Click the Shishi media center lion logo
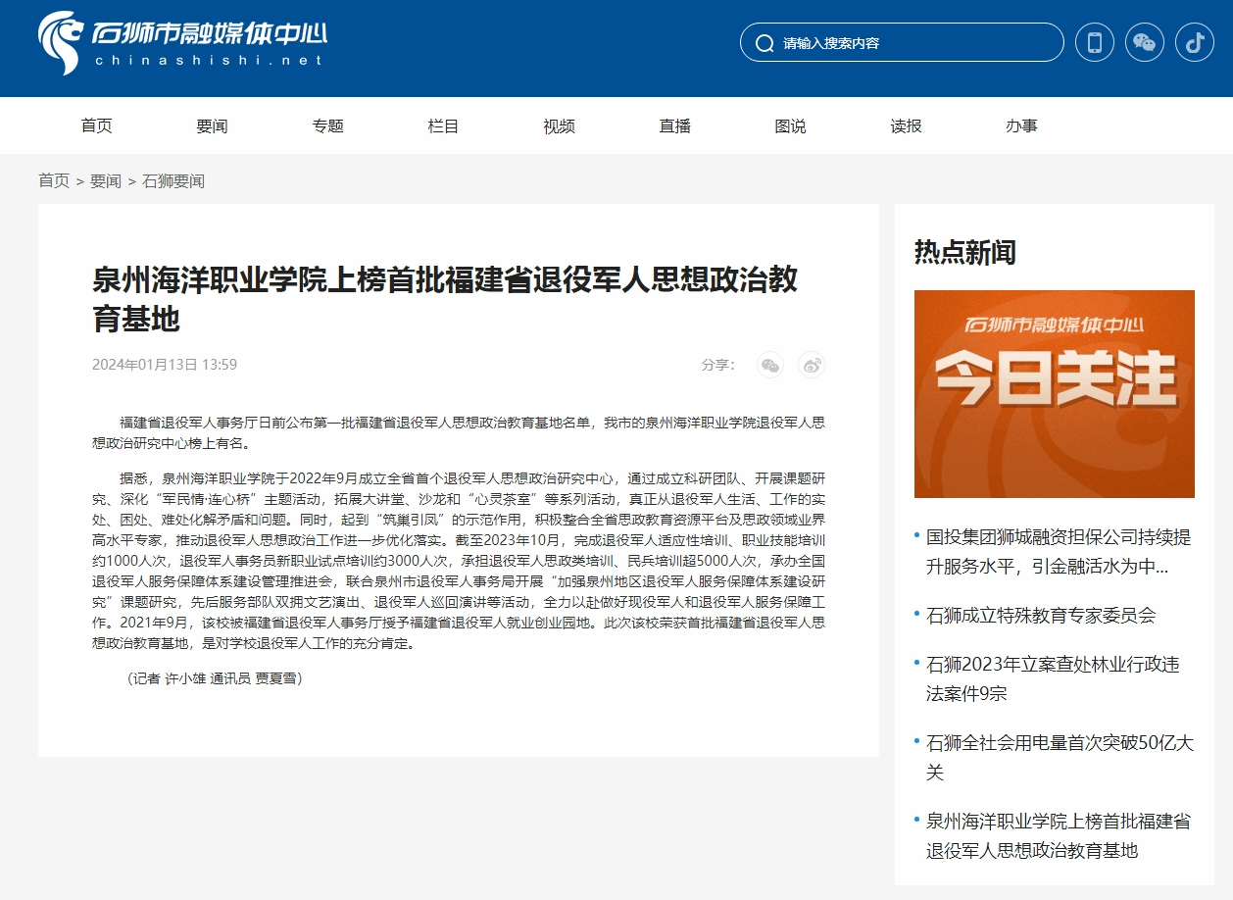 [x=61, y=43]
